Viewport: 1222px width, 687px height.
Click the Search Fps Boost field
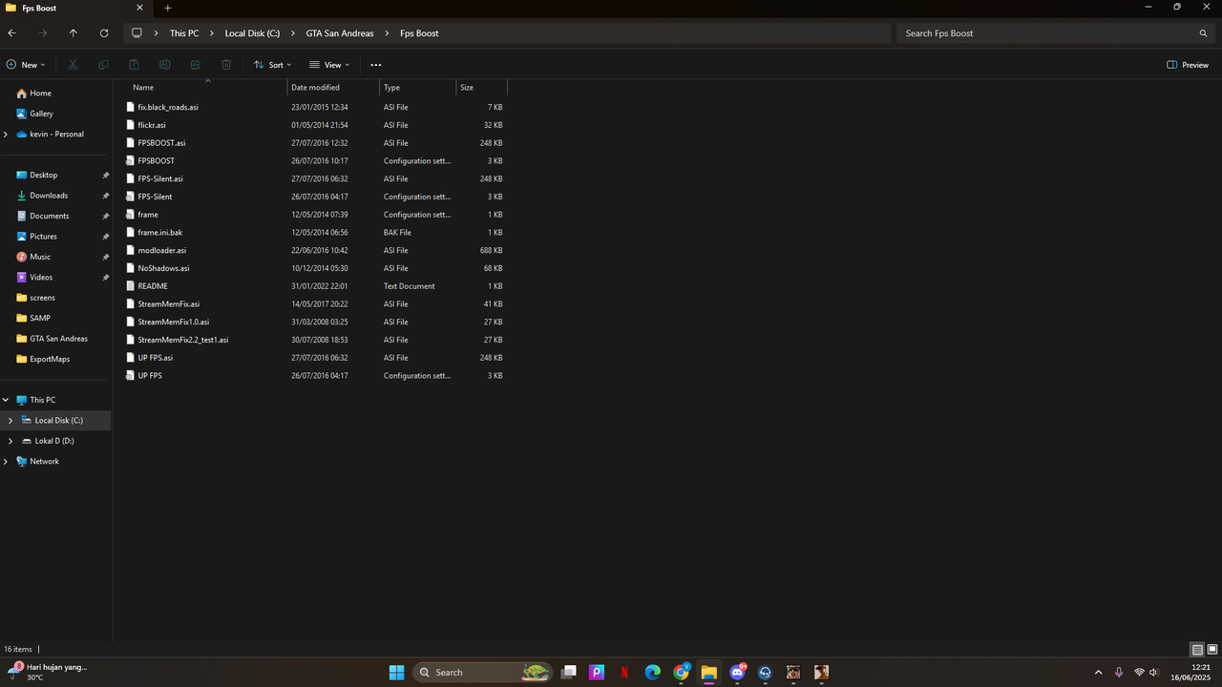(1057, 33)
